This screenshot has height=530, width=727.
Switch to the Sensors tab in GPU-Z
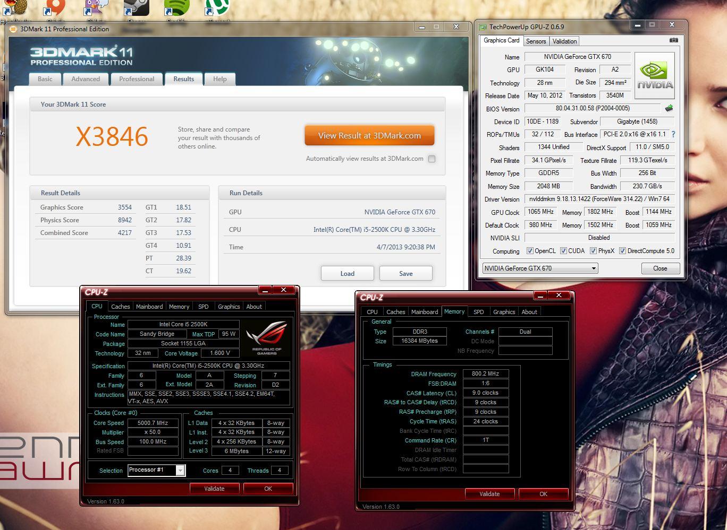click(536, 41)
